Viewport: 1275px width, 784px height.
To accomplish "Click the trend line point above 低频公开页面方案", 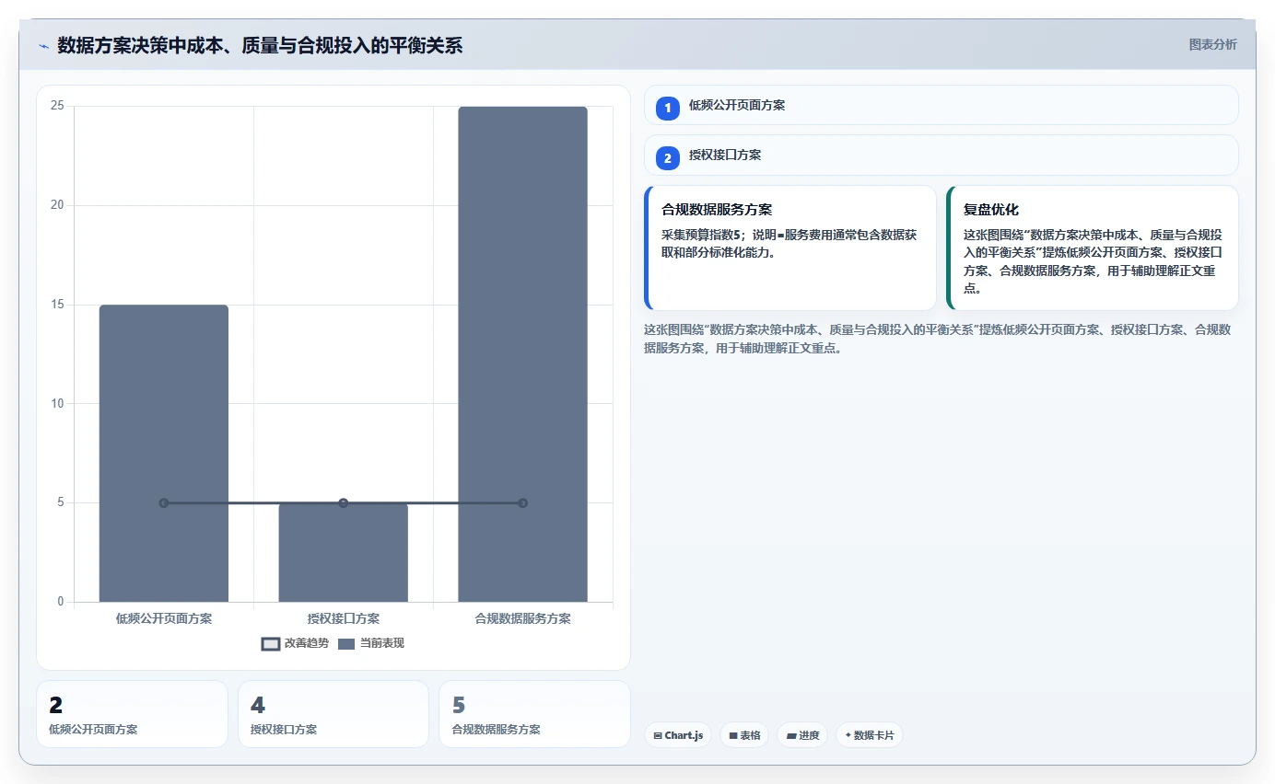I will pyautogui.click(x=164, y=502).
